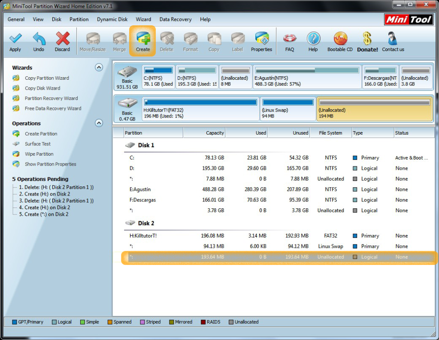Open the Help question mark icon
The width and height of the screenshot is (439, 340).
pos(313,42)
